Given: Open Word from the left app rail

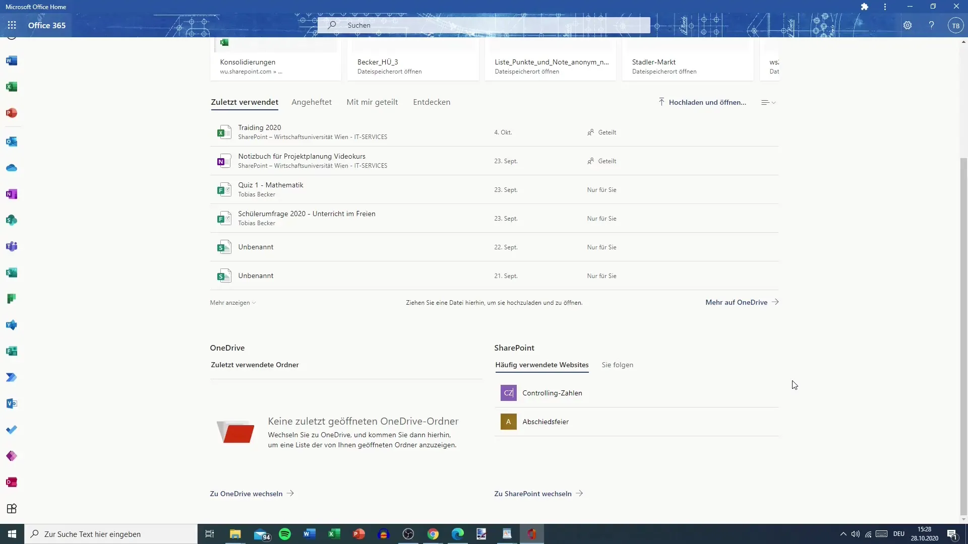Looking at the screenshot, I should click(12, 60).
